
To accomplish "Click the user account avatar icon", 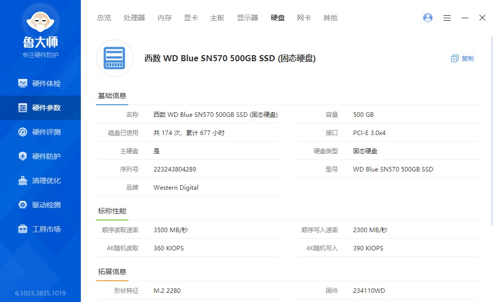I will point(427,18).
